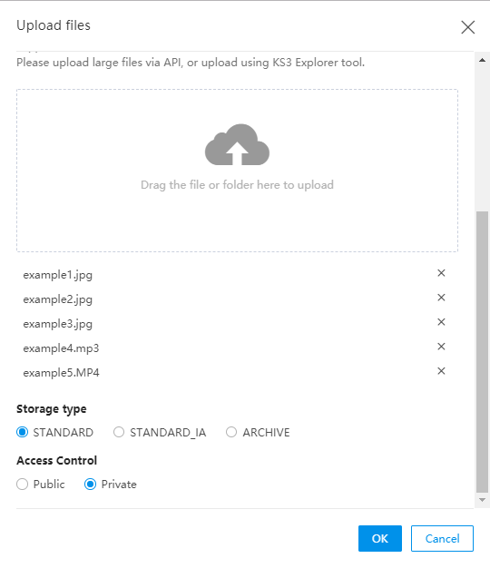Choose STANDARD_IA storage type
The width and height of the screenshot is (490, 568).
pyautogui.click(x=119, y=432)
